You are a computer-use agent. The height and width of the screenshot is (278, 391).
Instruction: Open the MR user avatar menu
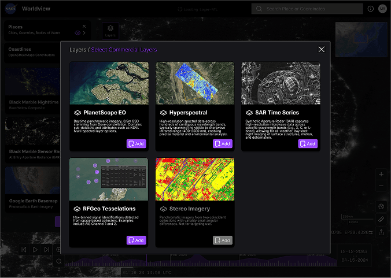(x=382, y=9)
